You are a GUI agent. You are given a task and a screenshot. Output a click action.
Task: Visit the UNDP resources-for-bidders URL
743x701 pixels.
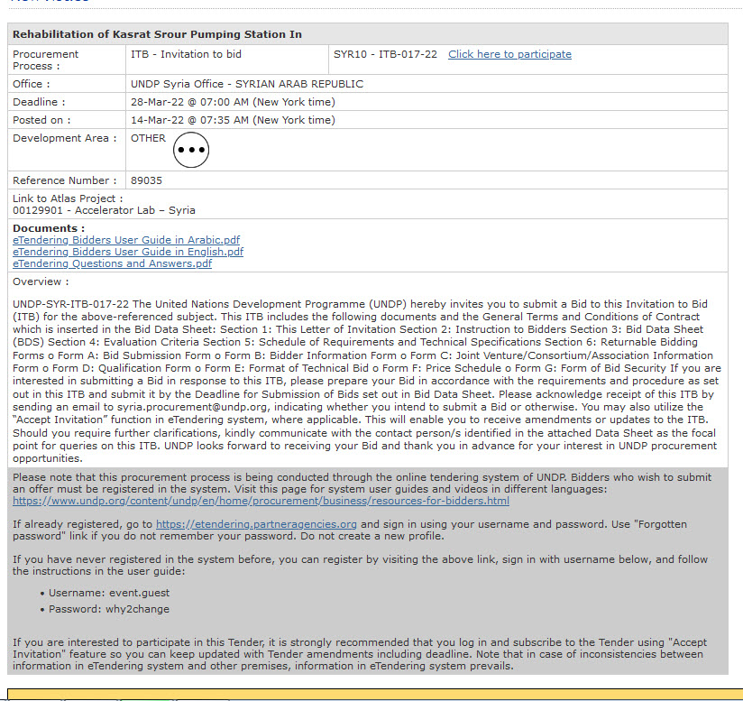point(261,501)
